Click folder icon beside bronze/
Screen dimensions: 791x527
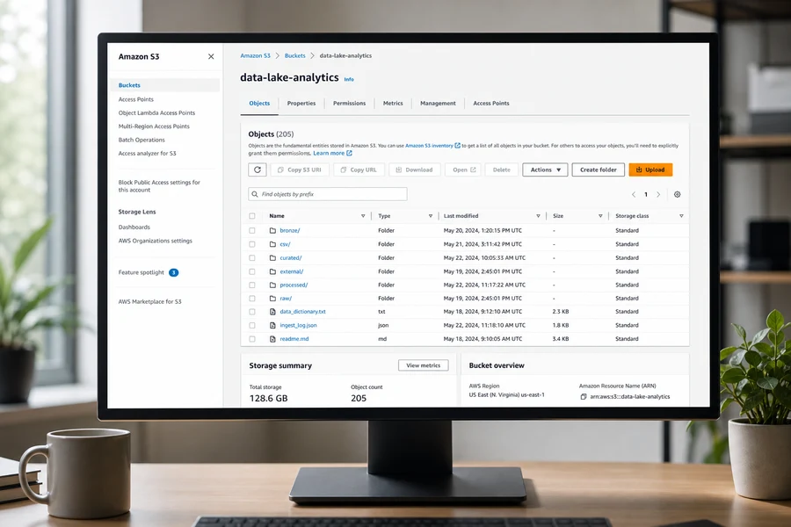click(272, 230)
